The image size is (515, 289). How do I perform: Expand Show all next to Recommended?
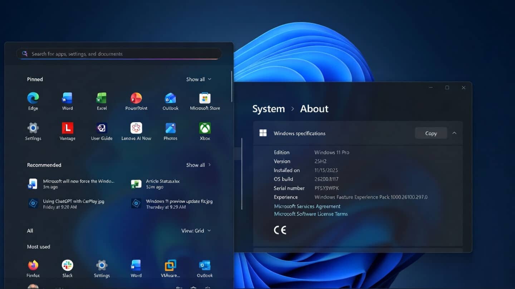pyautogui.click(x=198, y=165)
